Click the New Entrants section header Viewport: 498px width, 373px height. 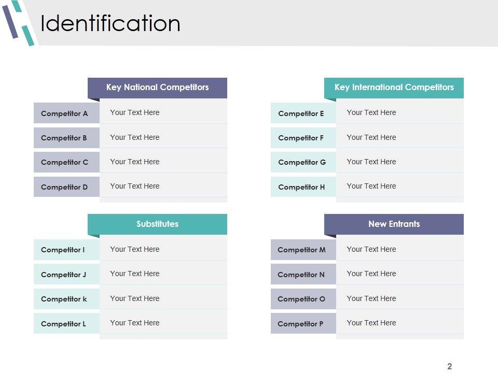tap(394, 224)
